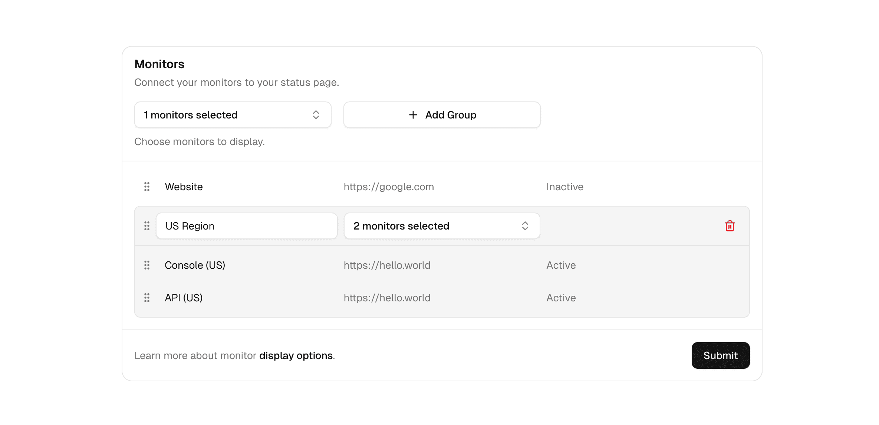Delete the US Region group via trash icon

pyautogui.click(x=730, y=226)
